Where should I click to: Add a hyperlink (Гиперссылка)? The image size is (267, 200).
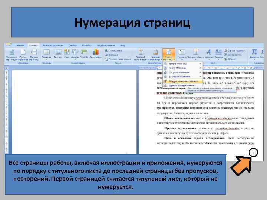[x=113, y=50]
